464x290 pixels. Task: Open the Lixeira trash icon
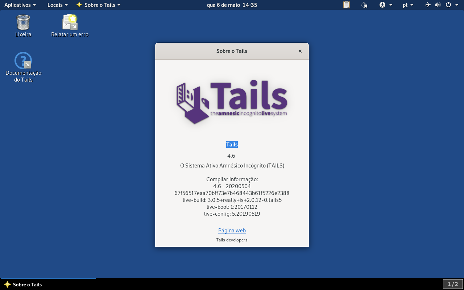click(23, 25)
